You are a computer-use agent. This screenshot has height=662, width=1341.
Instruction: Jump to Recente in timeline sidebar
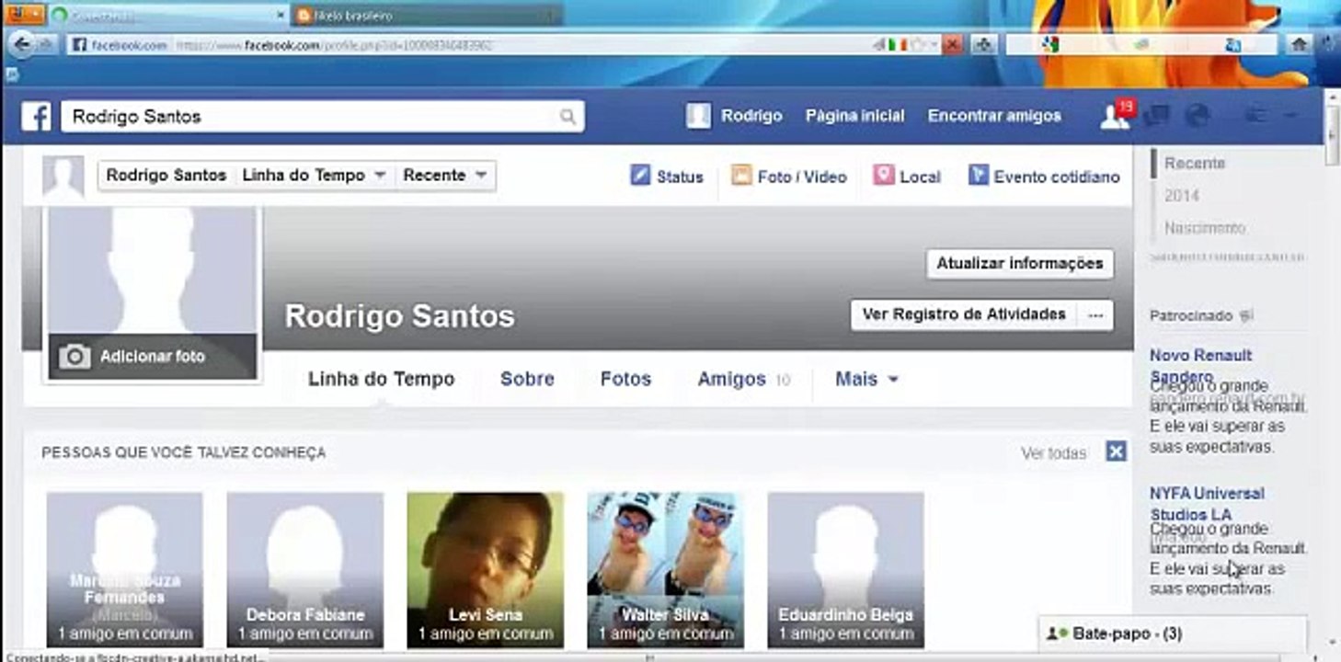click(1195, 163)
